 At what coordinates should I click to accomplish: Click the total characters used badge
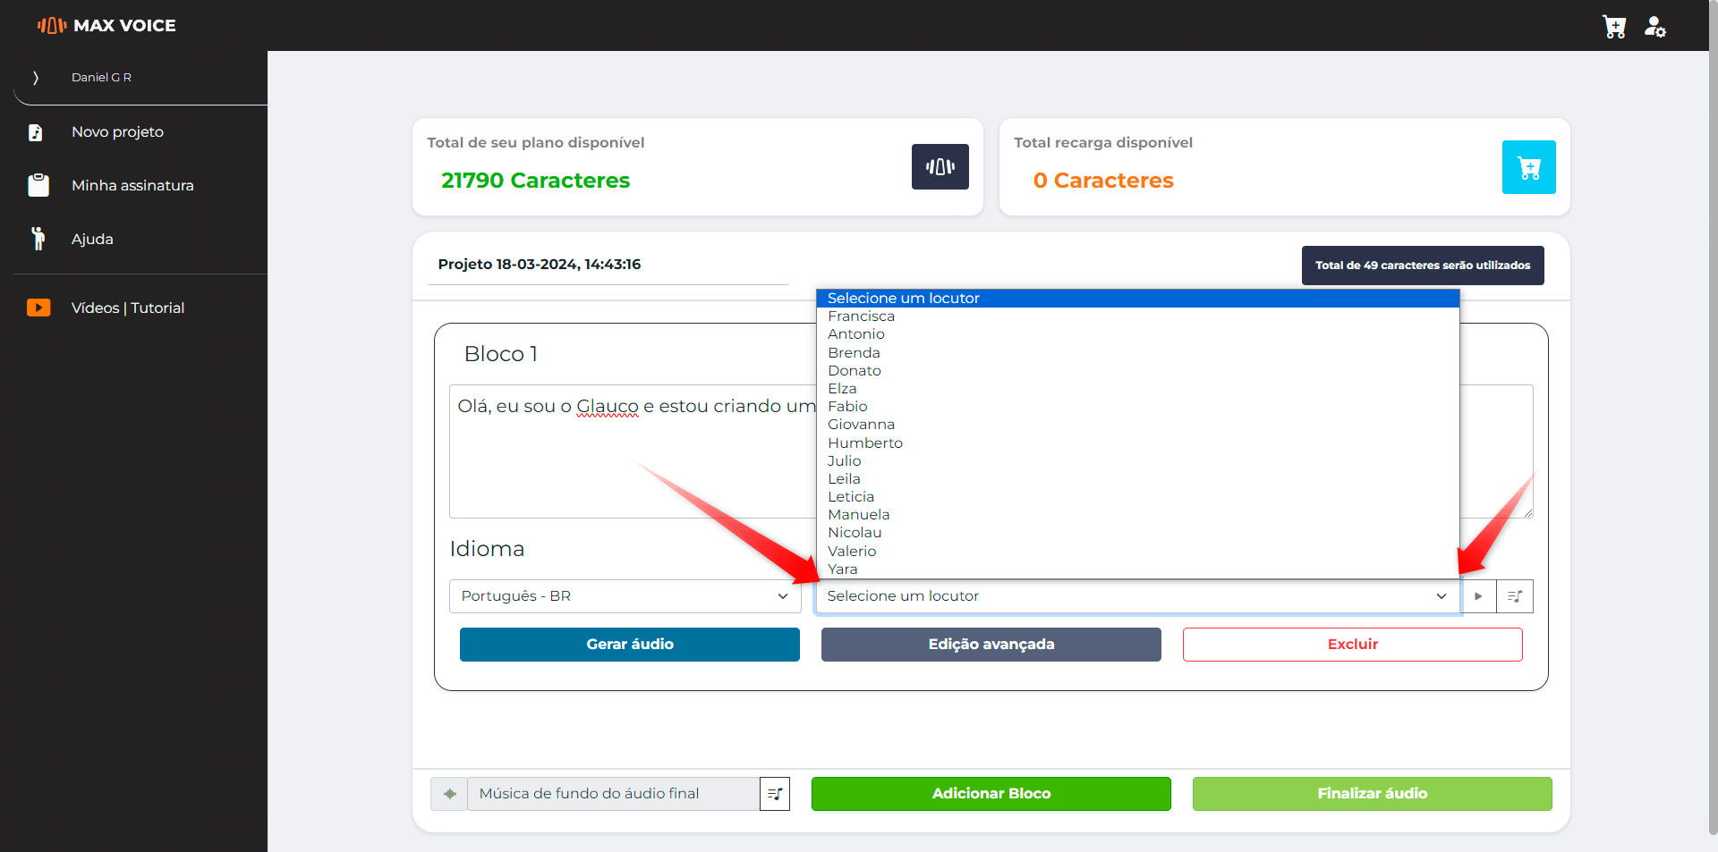[1423, 266]
